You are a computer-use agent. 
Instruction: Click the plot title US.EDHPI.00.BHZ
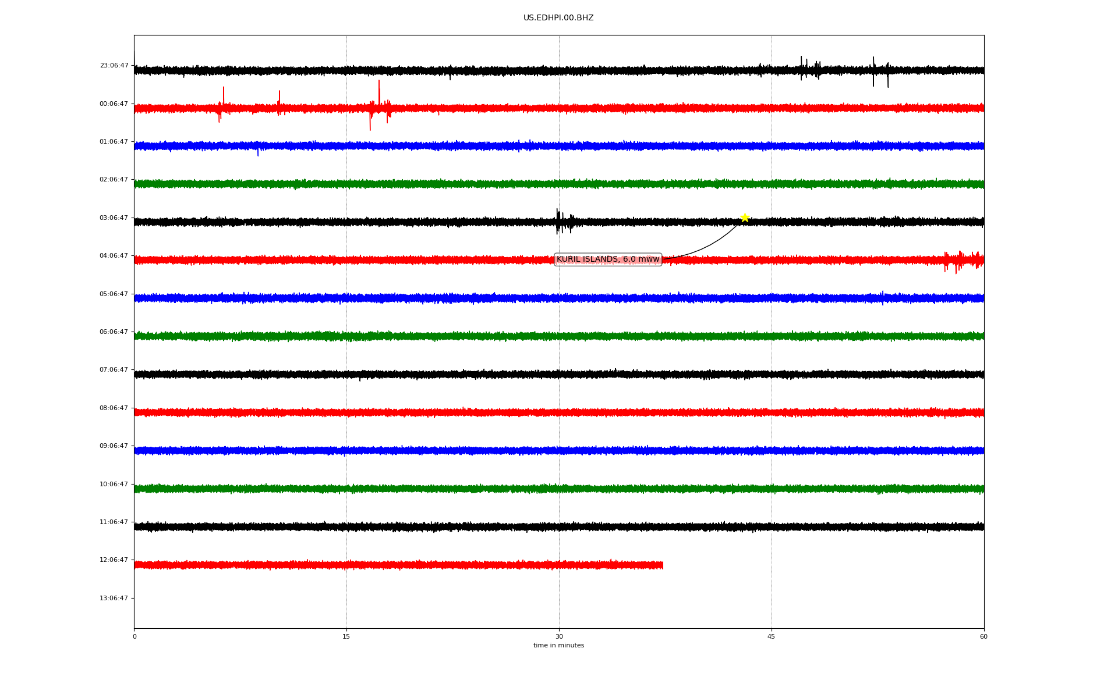point(558,18)
